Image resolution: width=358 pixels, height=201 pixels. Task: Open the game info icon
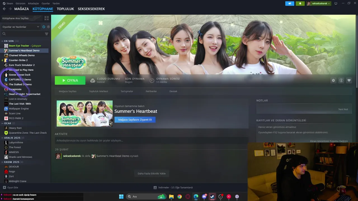tap(341, 80)
